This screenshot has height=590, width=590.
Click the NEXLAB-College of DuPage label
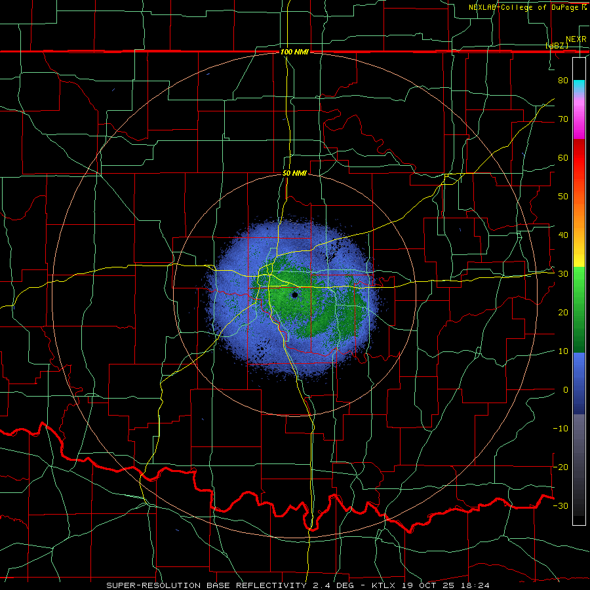(527, 7)
